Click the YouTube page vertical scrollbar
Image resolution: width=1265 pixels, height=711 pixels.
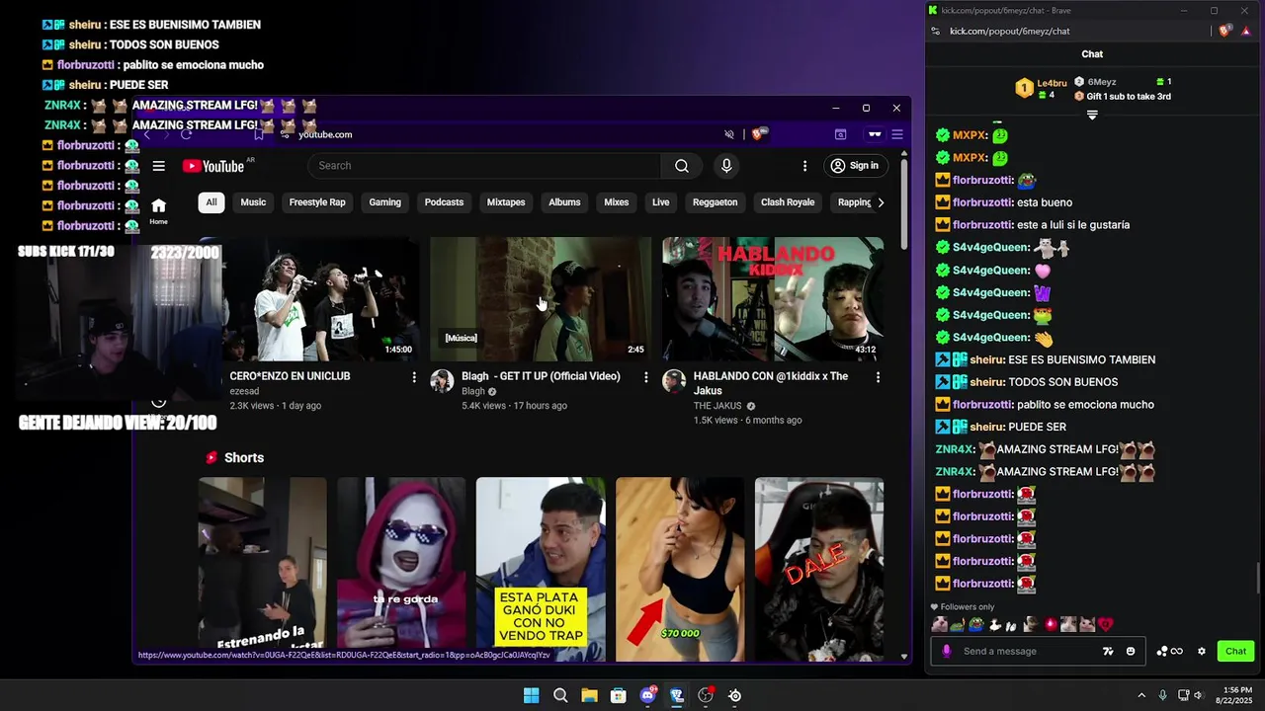(903, 202)
